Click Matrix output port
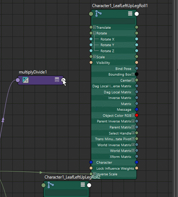This screenshot has height=197, width=178. click(x=137, y=104)
